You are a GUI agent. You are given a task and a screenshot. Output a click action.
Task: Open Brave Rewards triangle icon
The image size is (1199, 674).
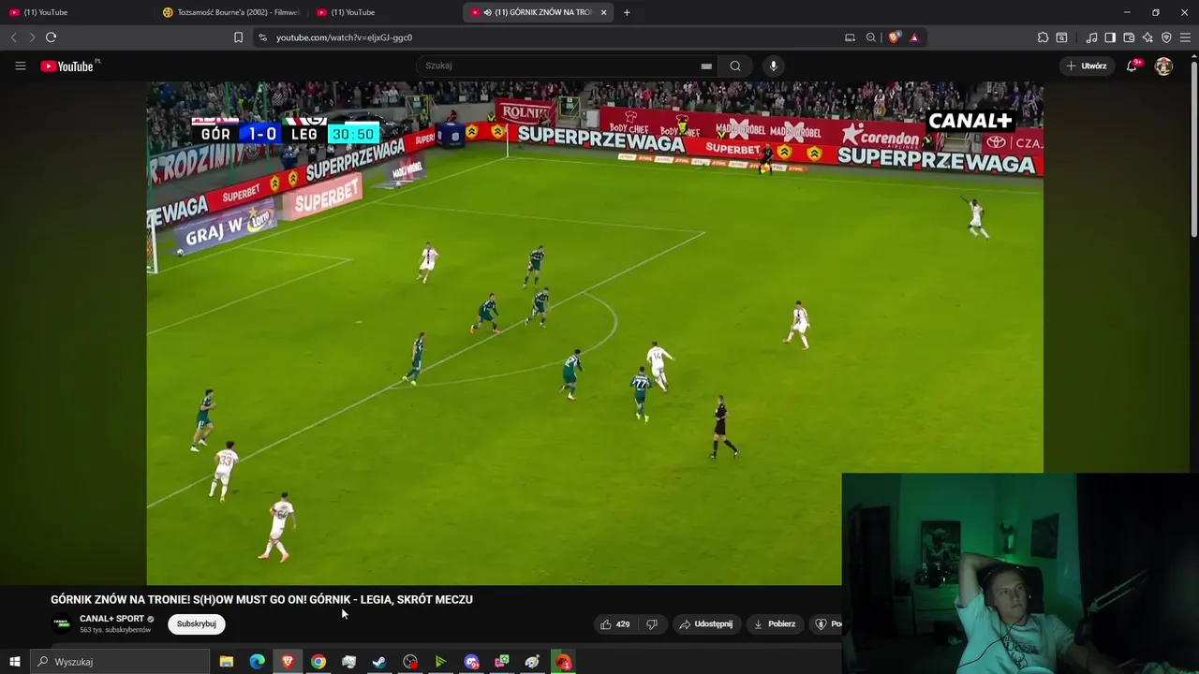click(x=914, y=37)
